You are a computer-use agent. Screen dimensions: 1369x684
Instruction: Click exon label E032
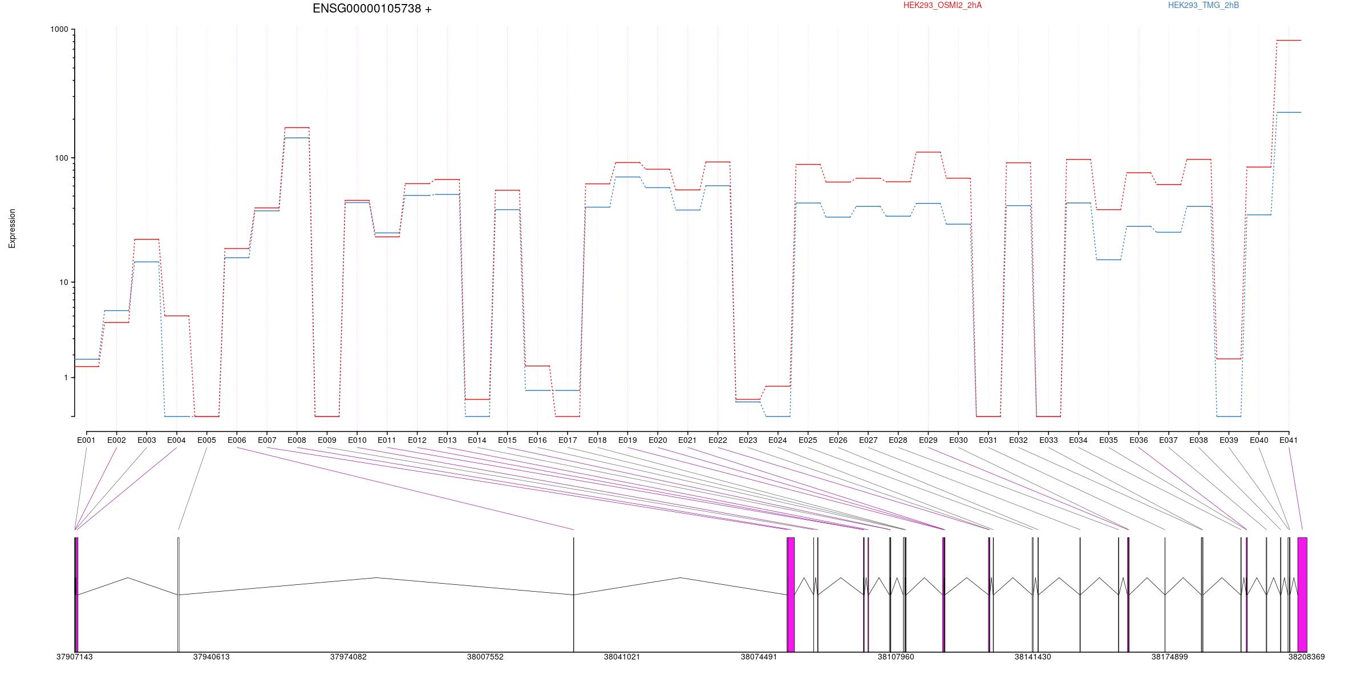1018,440
